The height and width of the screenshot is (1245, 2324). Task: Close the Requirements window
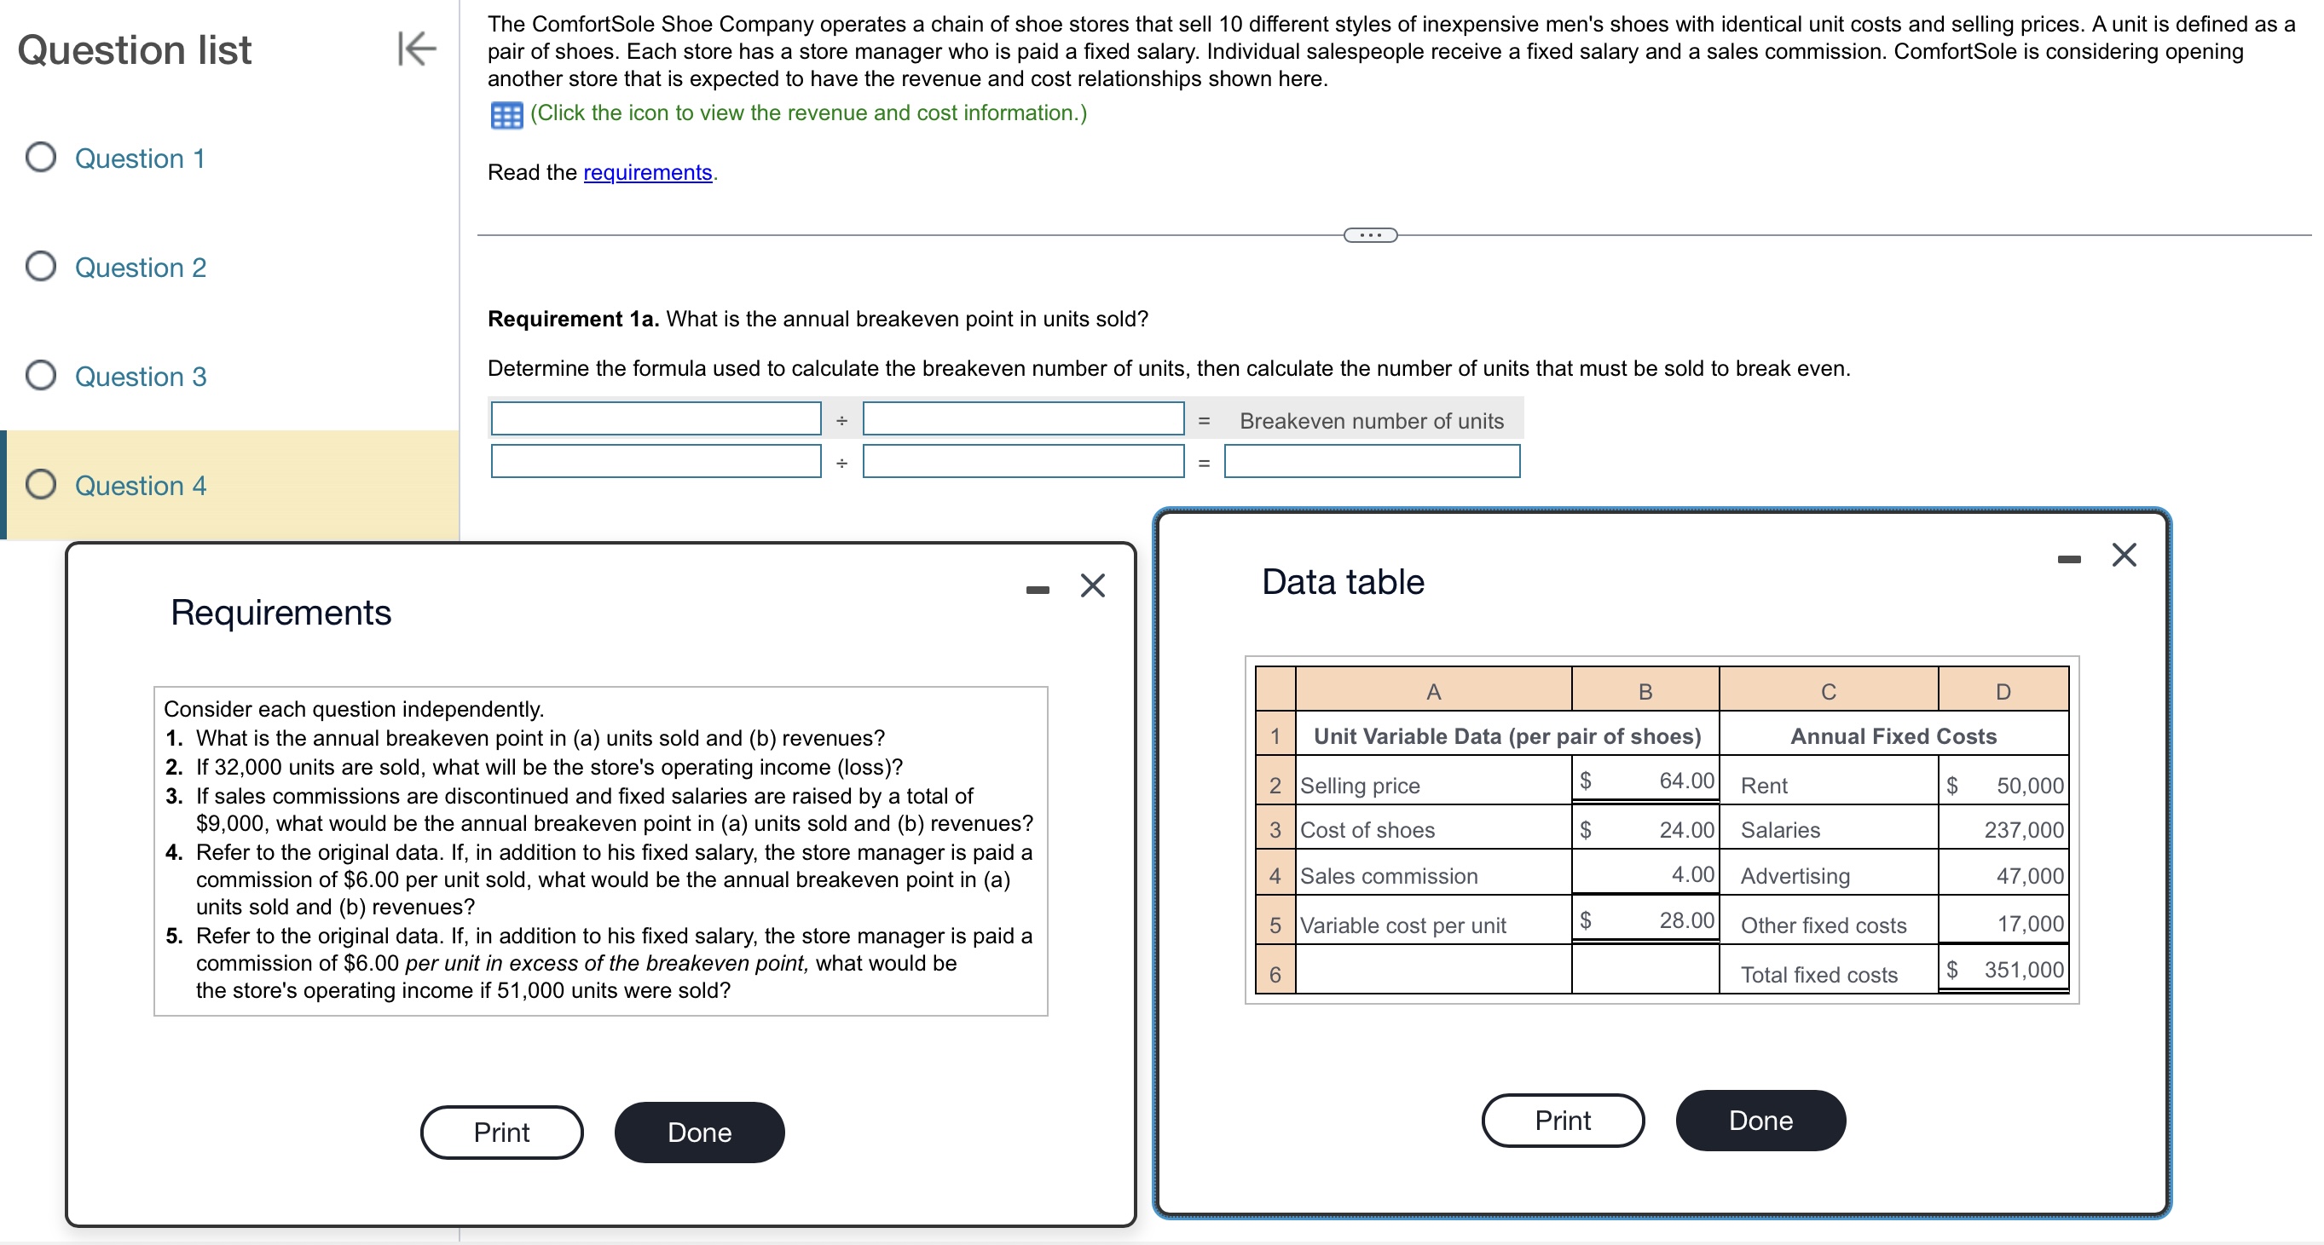click(x=1093, y=586)
